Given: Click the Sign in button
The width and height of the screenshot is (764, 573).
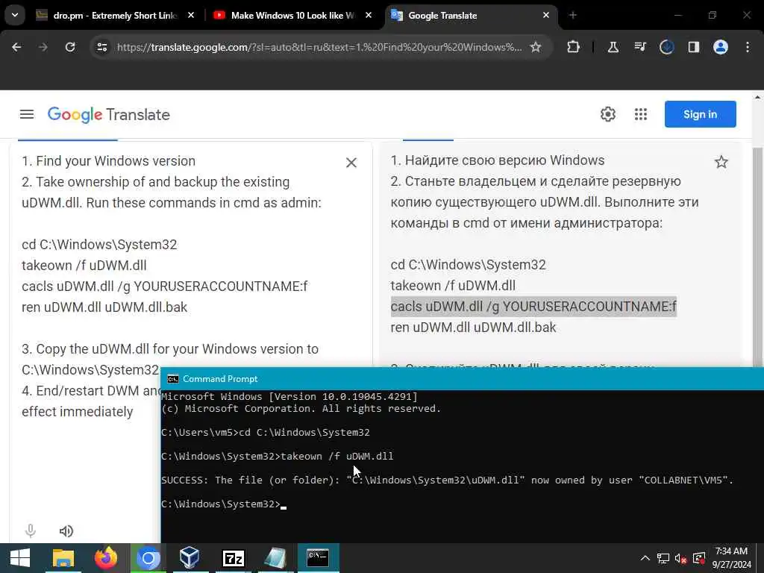Looking at the screenshot, I should pyautogui.click(x=700, y=114).
